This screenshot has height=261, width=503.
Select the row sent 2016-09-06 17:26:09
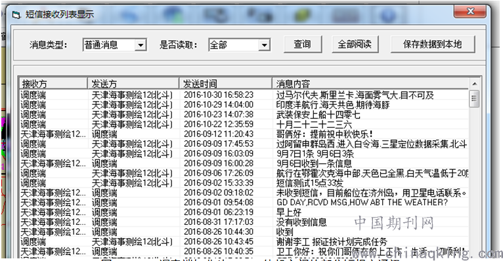244,173
